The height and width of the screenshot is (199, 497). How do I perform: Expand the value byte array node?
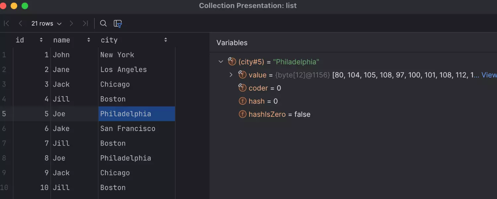tap(231, 75)
